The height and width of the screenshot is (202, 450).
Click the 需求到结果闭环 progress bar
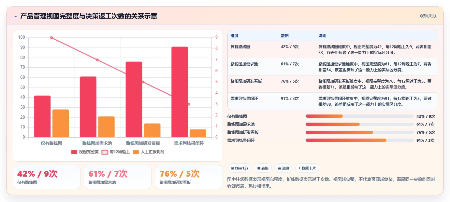359,141
